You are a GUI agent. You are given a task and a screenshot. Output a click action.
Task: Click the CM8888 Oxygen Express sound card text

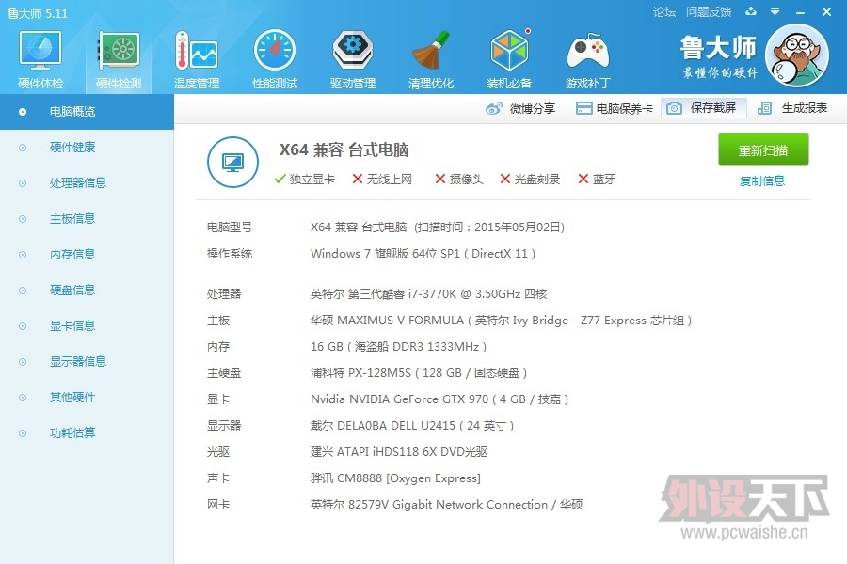point(395,478)
